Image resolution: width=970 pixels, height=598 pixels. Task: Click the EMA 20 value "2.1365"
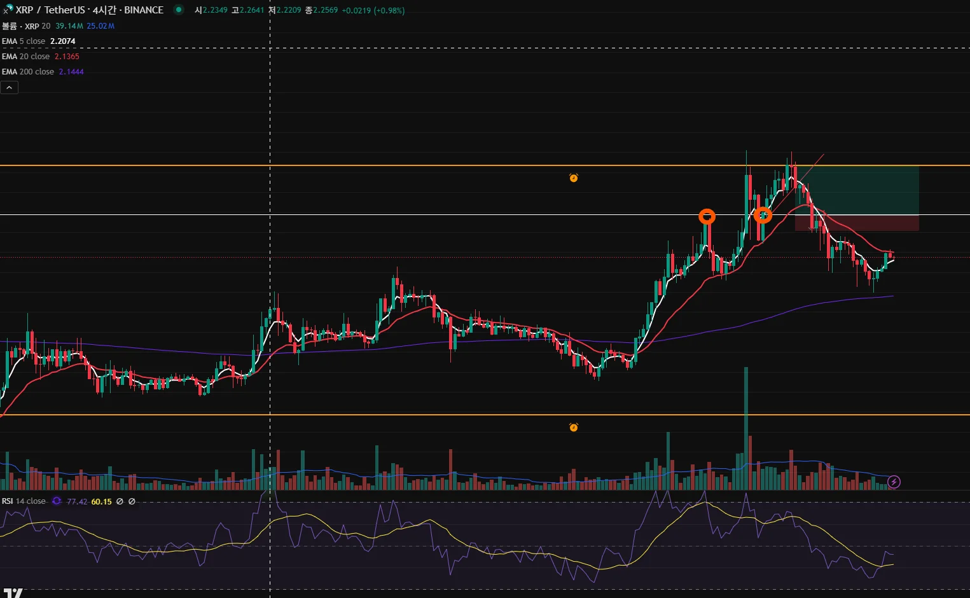tap(67, 57)
